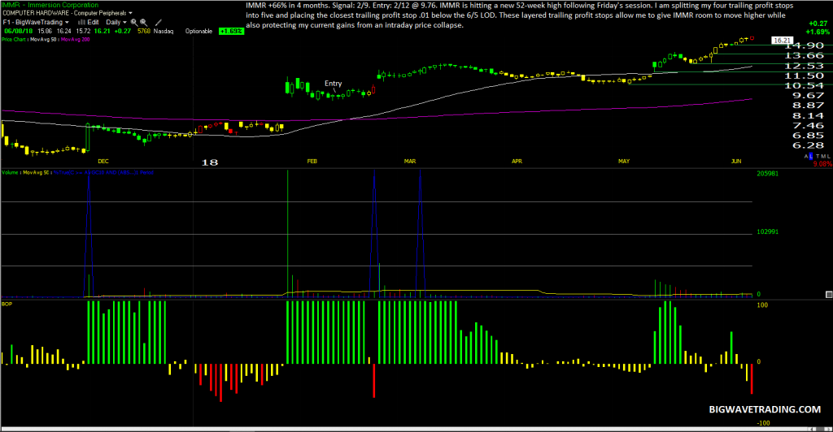Click the Price Chart legend label

click(x=13, y=39)
